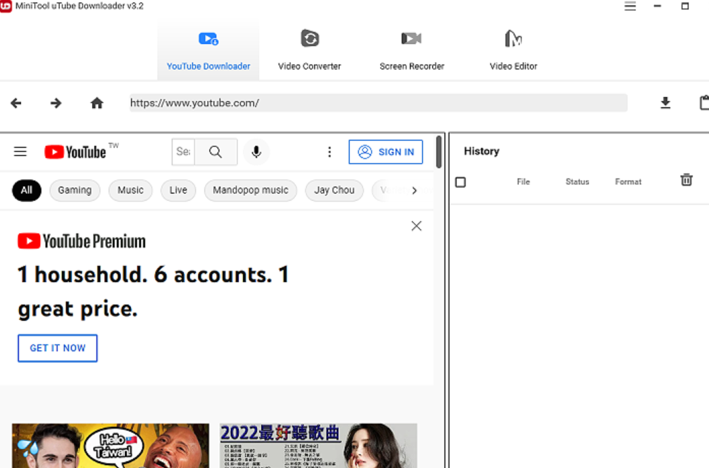709x468 pixels.
Task: Minimize the MiniTool window
Action: point(657,6)
